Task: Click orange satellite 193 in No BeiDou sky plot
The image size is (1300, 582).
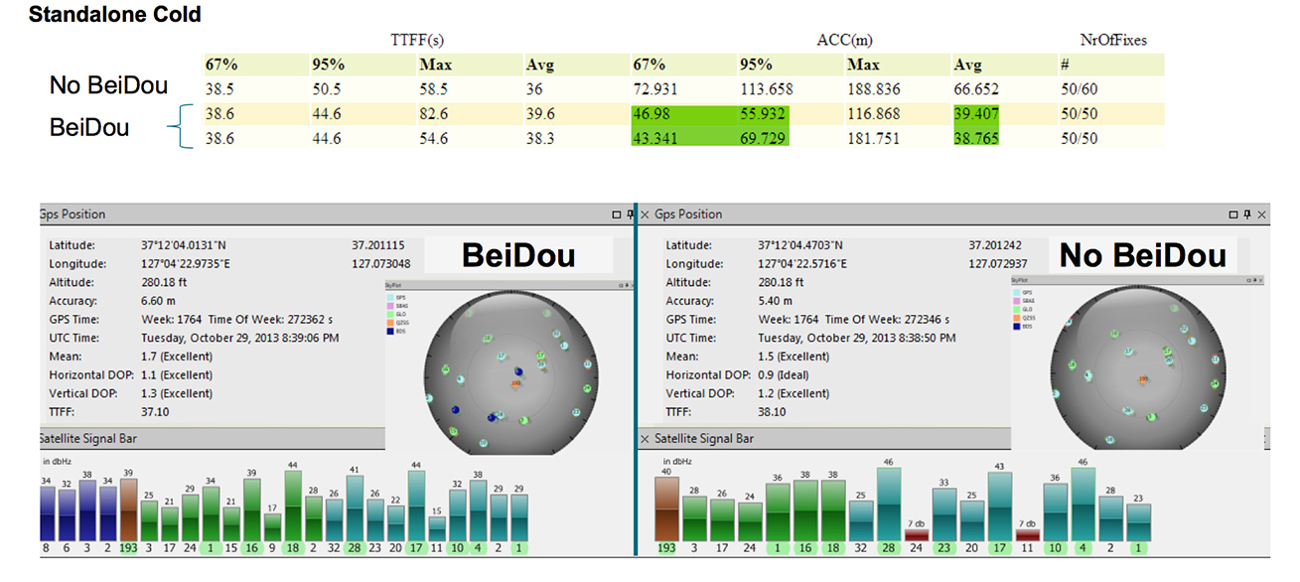Action: tap(1143, 380)
